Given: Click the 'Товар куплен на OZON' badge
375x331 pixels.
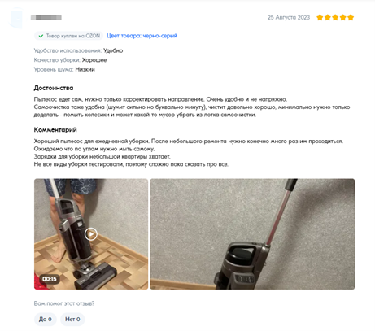Looking at the screenshot, I should (x=68, y=36).
